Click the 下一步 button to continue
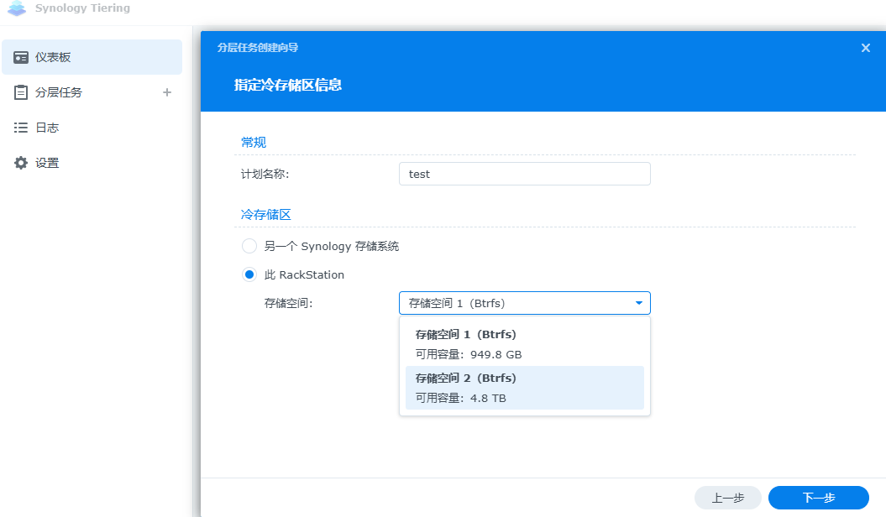 click(x=818, y=498)
